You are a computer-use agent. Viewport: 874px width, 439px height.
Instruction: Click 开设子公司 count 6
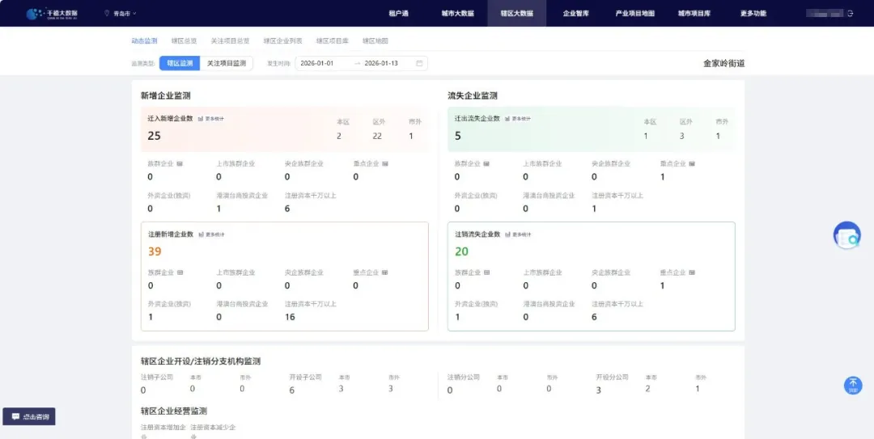coord(291,390)
